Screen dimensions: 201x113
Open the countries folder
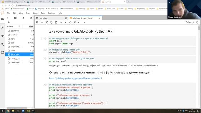[x=19, y=31]
